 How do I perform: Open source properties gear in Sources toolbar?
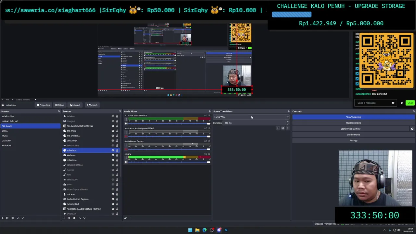74,218
